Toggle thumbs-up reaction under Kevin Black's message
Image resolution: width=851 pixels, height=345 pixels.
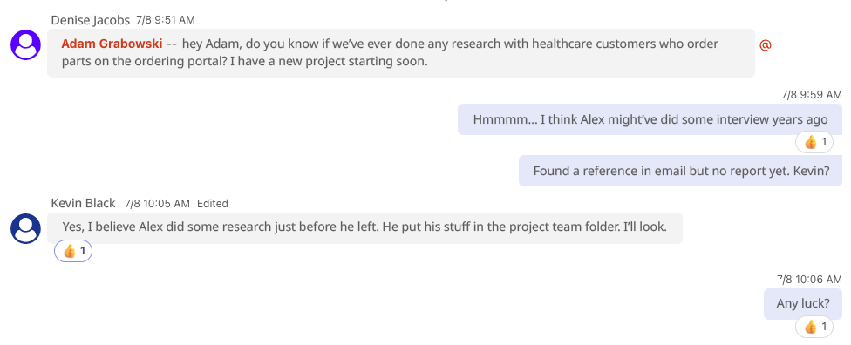click(73, 251)
